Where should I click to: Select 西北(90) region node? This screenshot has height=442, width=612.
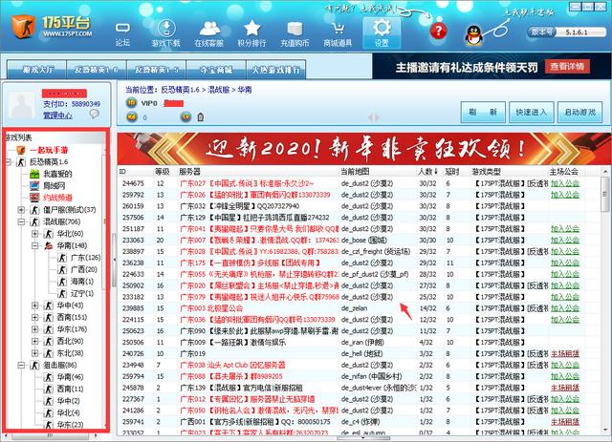pyautogui.click(x=70, y=341)
